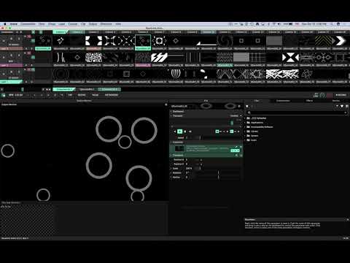Open the path history dropdown in Files browser

click(337, 106)
